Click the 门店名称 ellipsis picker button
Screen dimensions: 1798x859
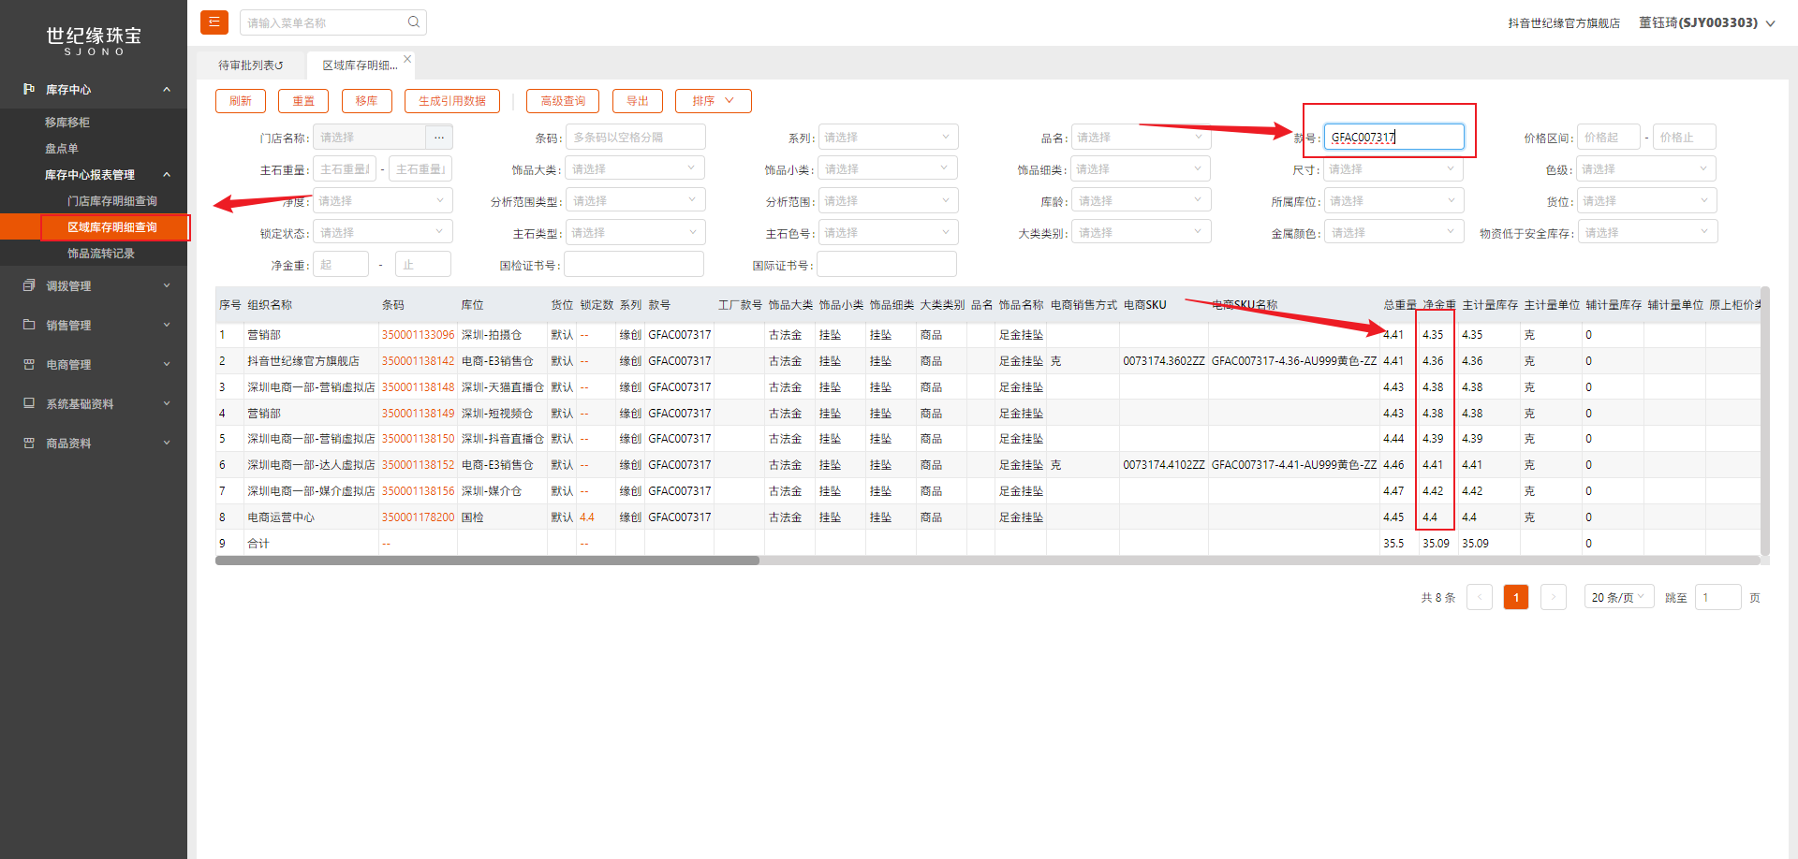point(439,138)
